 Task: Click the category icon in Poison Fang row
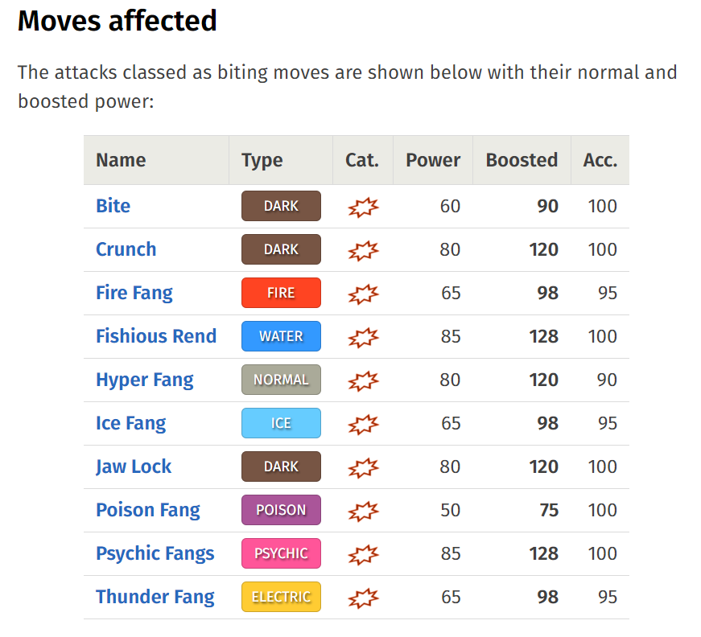[x=363, y=511]
